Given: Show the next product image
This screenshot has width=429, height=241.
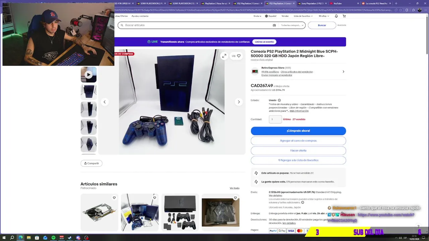Looking at the screenshot, I should point(239,102).
